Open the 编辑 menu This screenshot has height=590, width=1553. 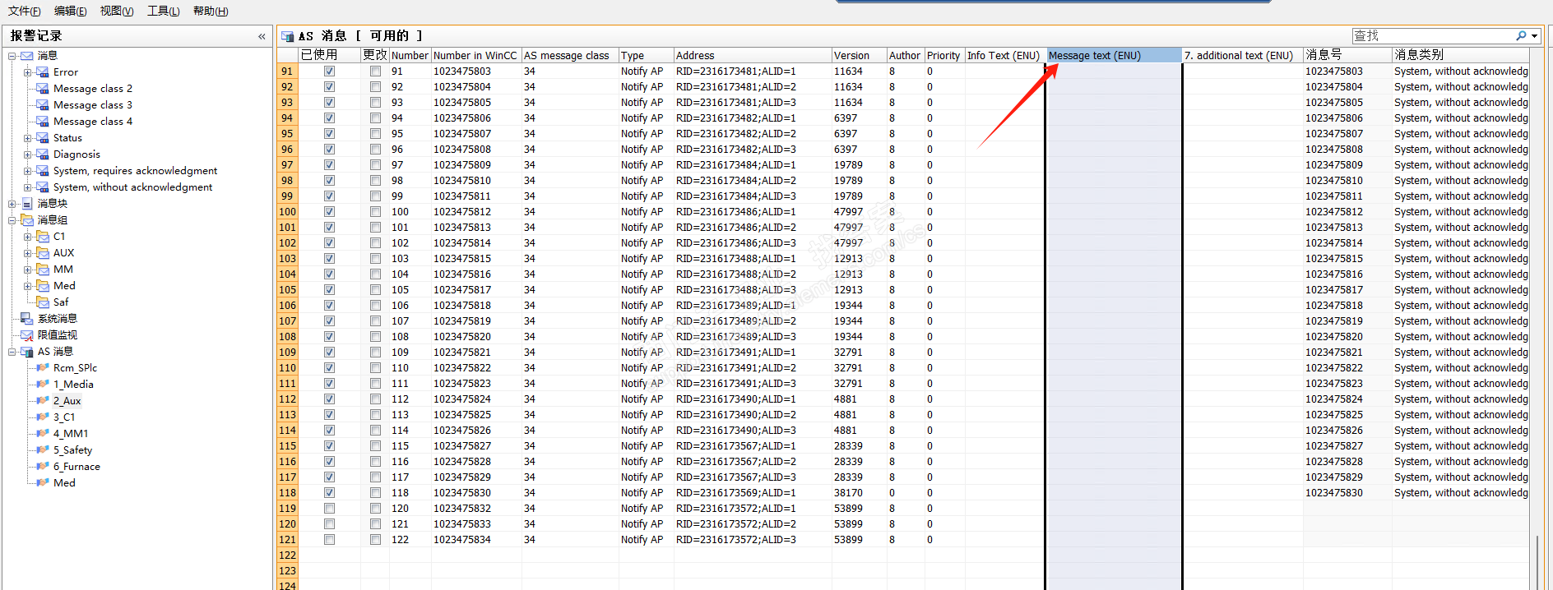[x=70, y=11]
